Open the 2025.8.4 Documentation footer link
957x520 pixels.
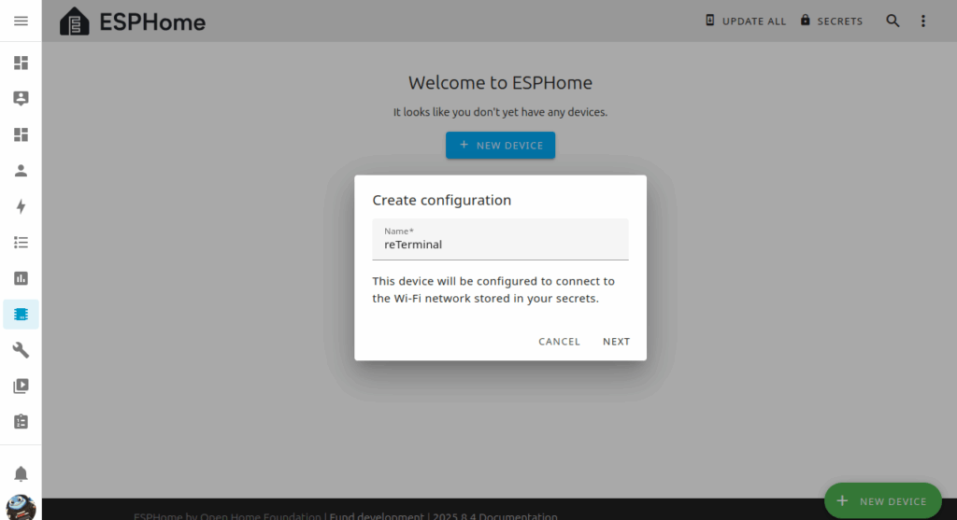[x=495, y=516]
